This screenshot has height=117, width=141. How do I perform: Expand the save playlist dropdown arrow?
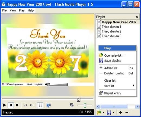(113, 112)
